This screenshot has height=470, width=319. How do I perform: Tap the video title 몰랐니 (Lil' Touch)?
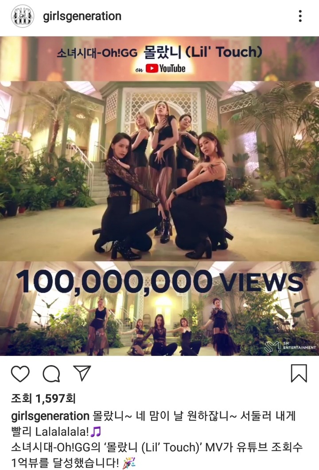pyautogui.click(x=203, y=52)
